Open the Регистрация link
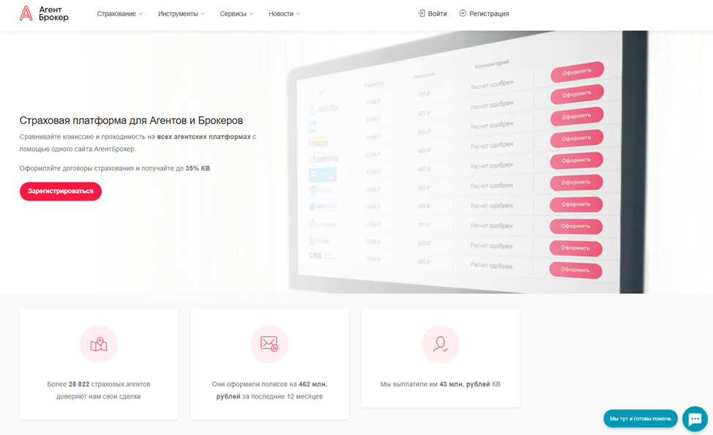Screen dimensions: 713x435 coord(489,14)
